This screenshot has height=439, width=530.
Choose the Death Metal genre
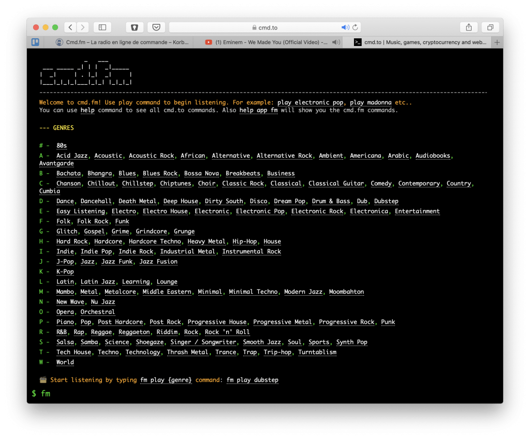(138, 201)
